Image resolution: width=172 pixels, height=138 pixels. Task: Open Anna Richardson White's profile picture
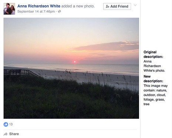(x=9, y=9)
